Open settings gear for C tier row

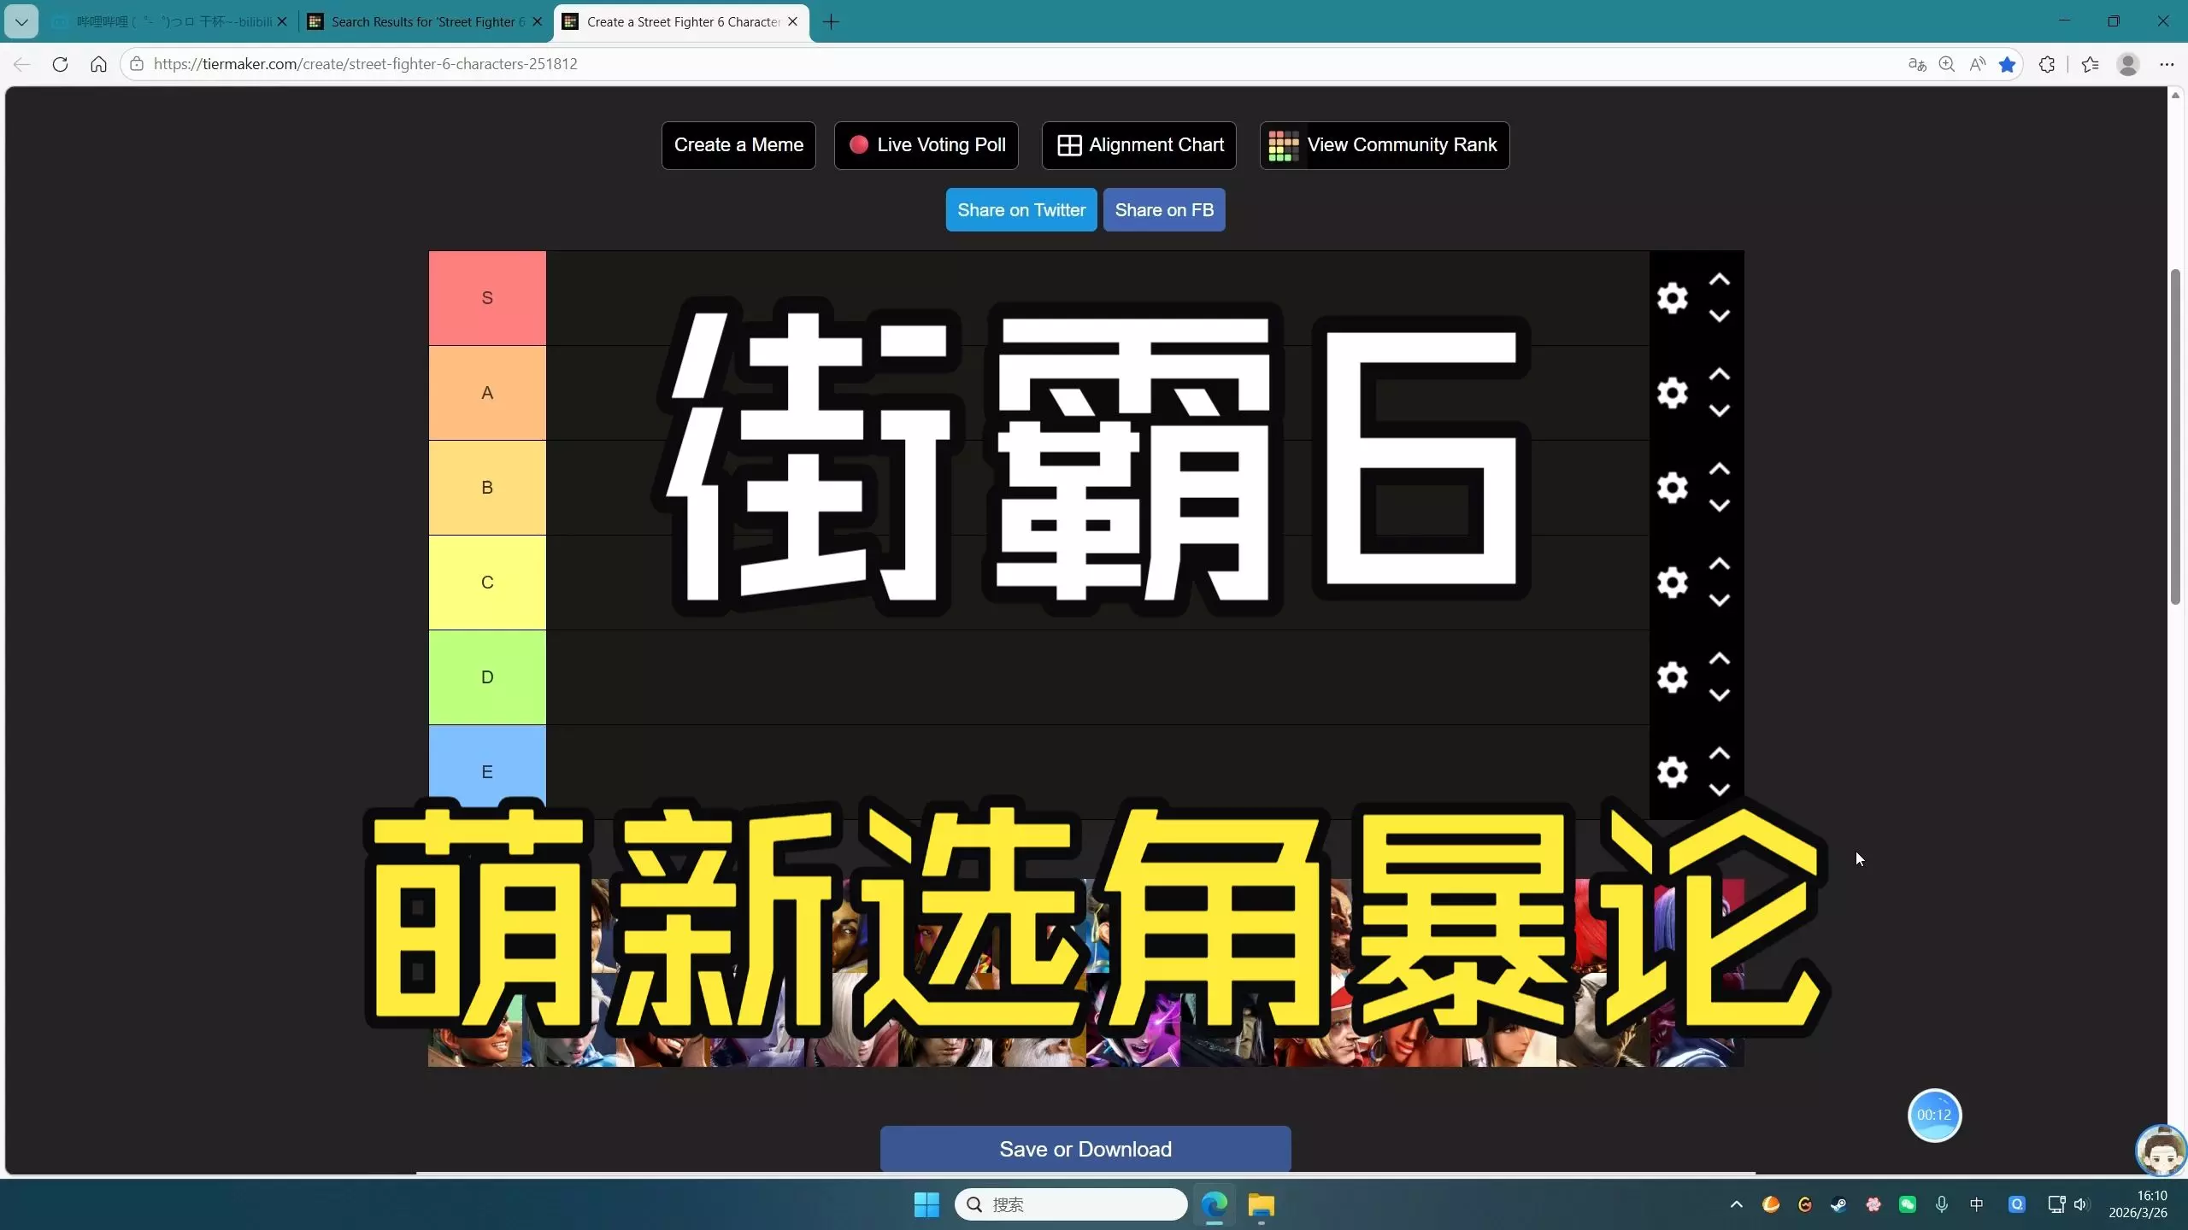pos(1672,583)
